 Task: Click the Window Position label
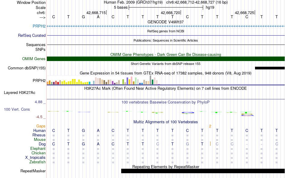(x=31, y=2)
